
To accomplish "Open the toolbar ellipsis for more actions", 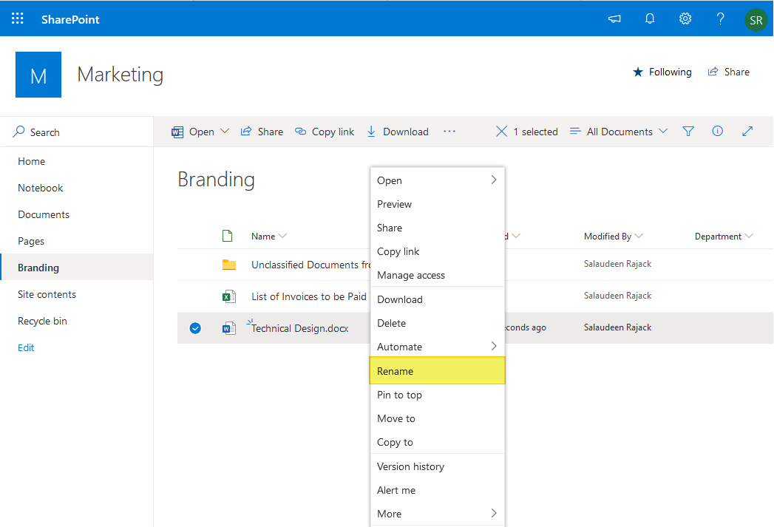I will [x=449, y=131].
